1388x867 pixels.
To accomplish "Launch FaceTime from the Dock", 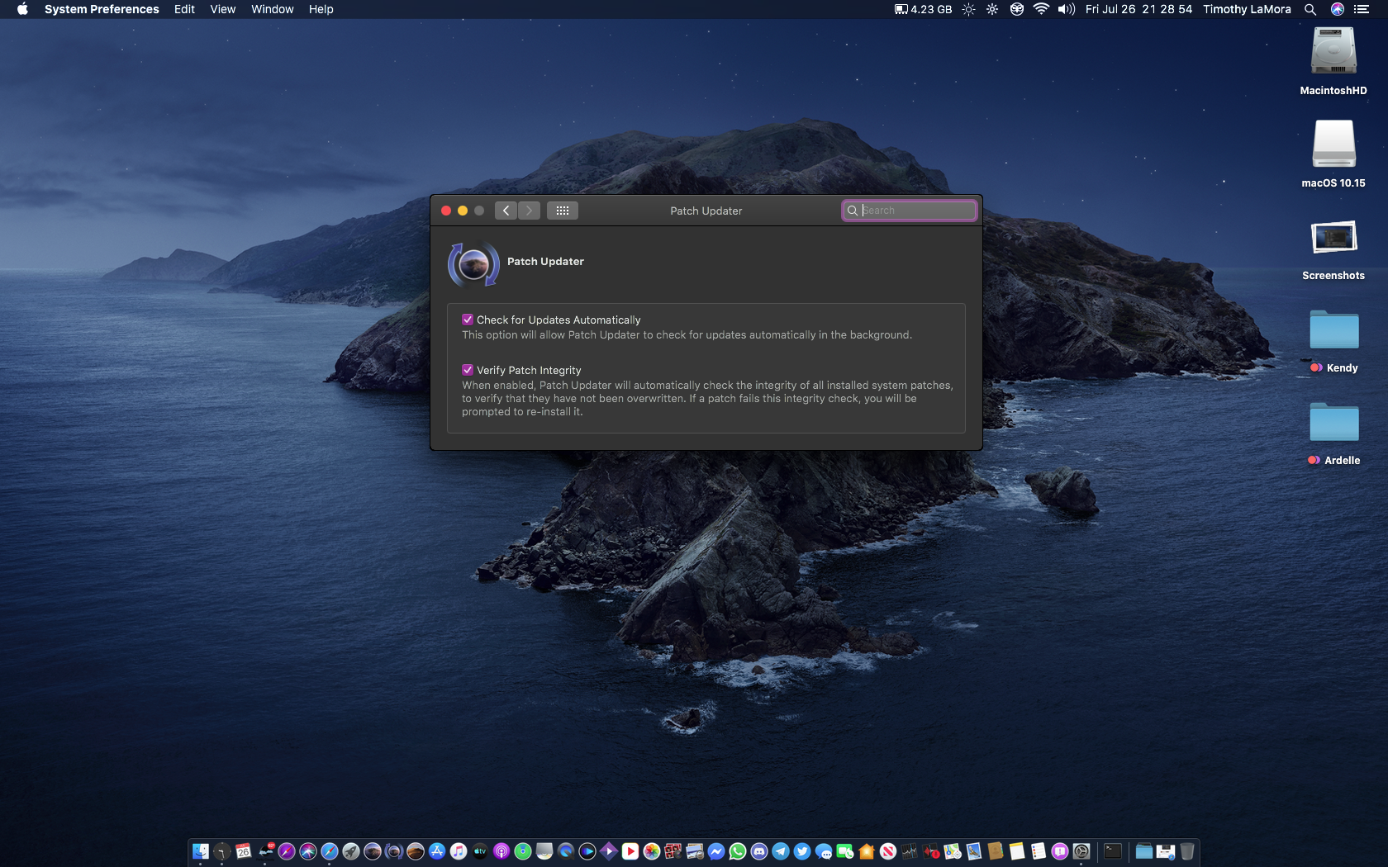I will (845, 851).
